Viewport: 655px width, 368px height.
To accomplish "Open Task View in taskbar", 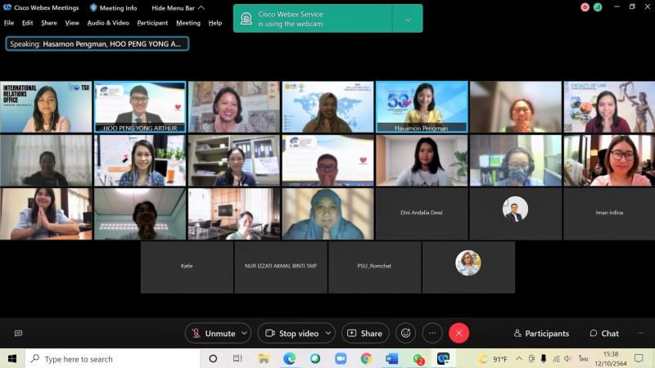I will point(237,358).
